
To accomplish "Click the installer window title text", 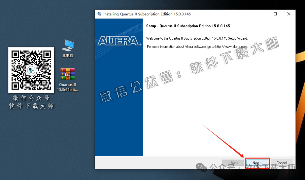I will click(147, 14).
